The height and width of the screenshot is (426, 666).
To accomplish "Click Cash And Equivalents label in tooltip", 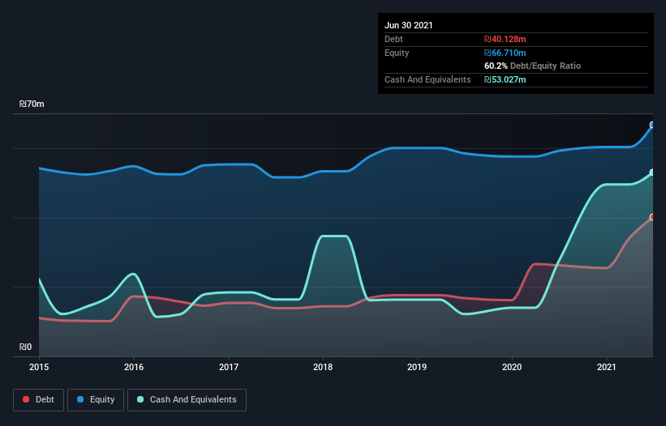I will pos(428,79).
